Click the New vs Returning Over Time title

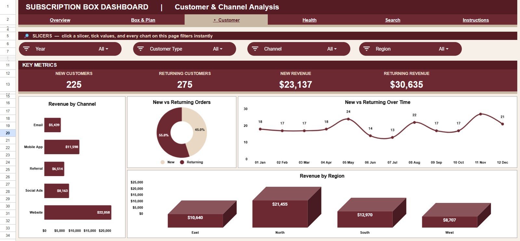(378, 102)
